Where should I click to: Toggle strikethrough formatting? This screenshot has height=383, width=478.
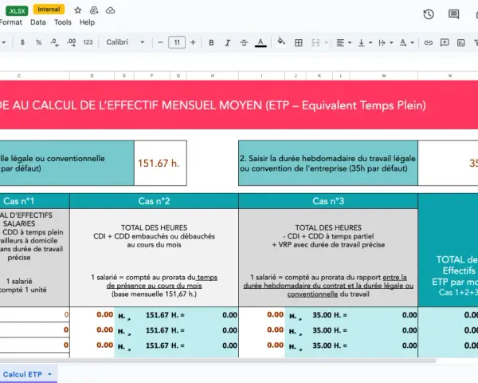click(244, 42)
